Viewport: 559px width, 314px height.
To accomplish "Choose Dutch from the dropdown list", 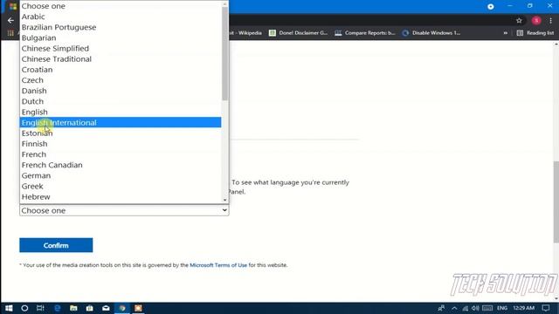I will (121, 101).
